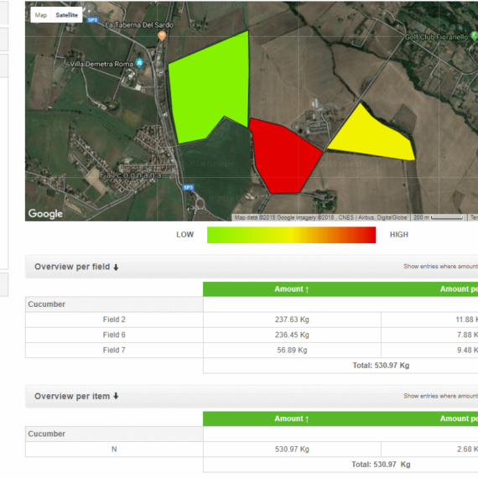Switch to Satellite view
This screenshot has width=478, height=478.
click(x=67, y=15)
